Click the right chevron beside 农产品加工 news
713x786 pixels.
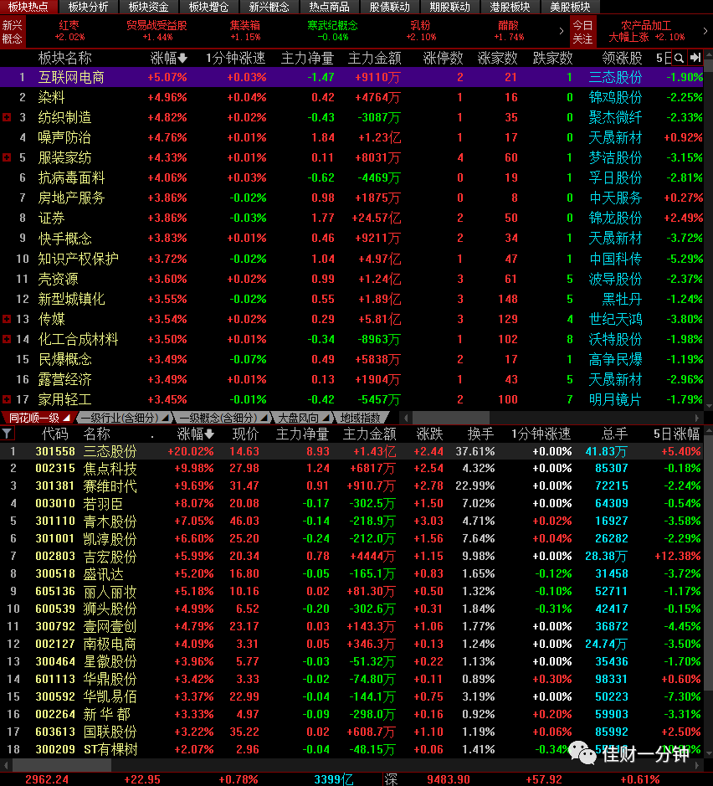(705, 31)
